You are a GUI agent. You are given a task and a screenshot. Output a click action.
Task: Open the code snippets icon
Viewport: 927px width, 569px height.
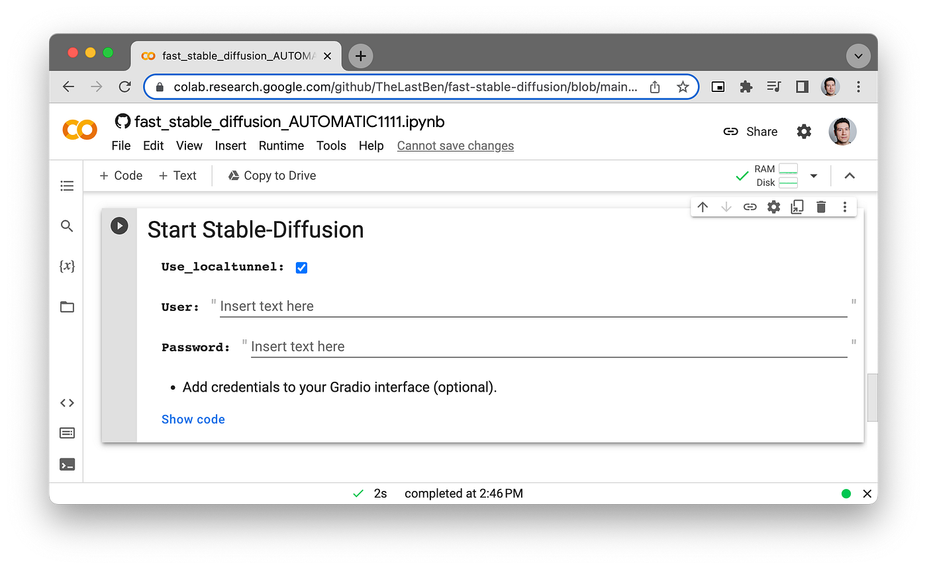point(67,403)
